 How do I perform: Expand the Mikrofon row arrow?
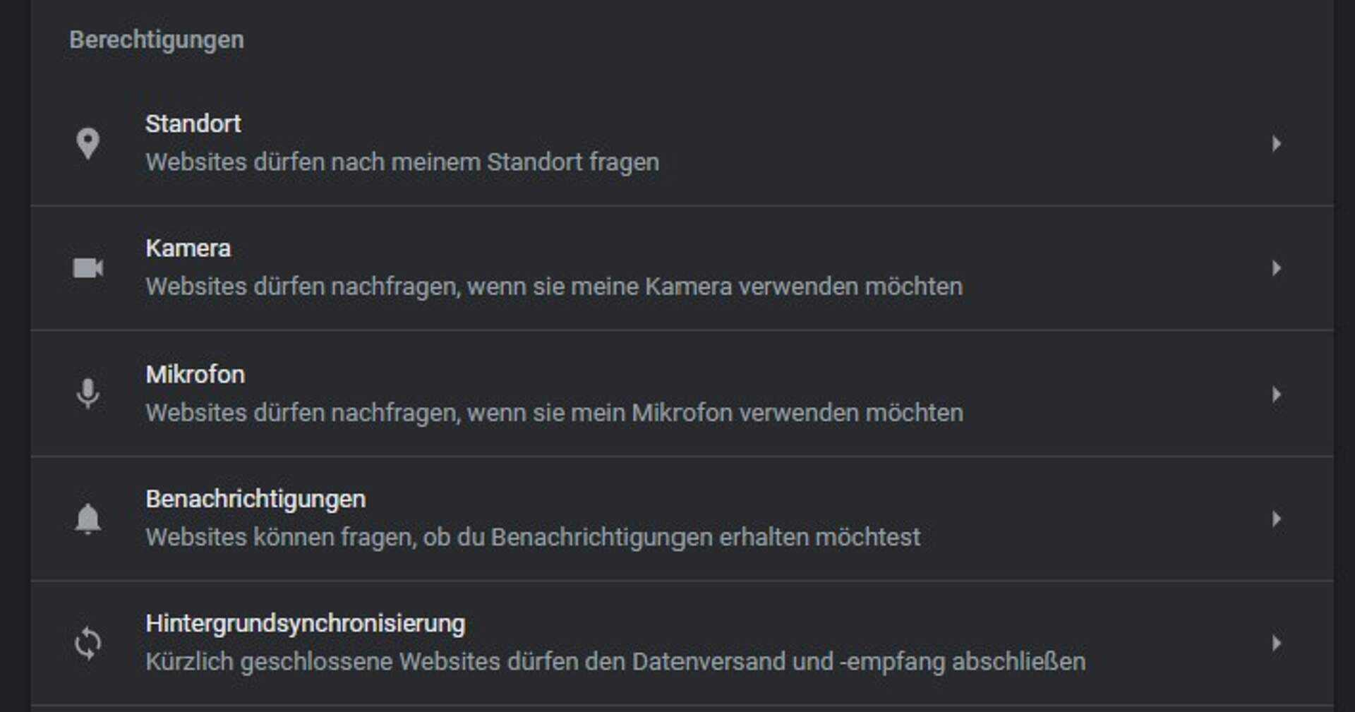coord(1276,394)
